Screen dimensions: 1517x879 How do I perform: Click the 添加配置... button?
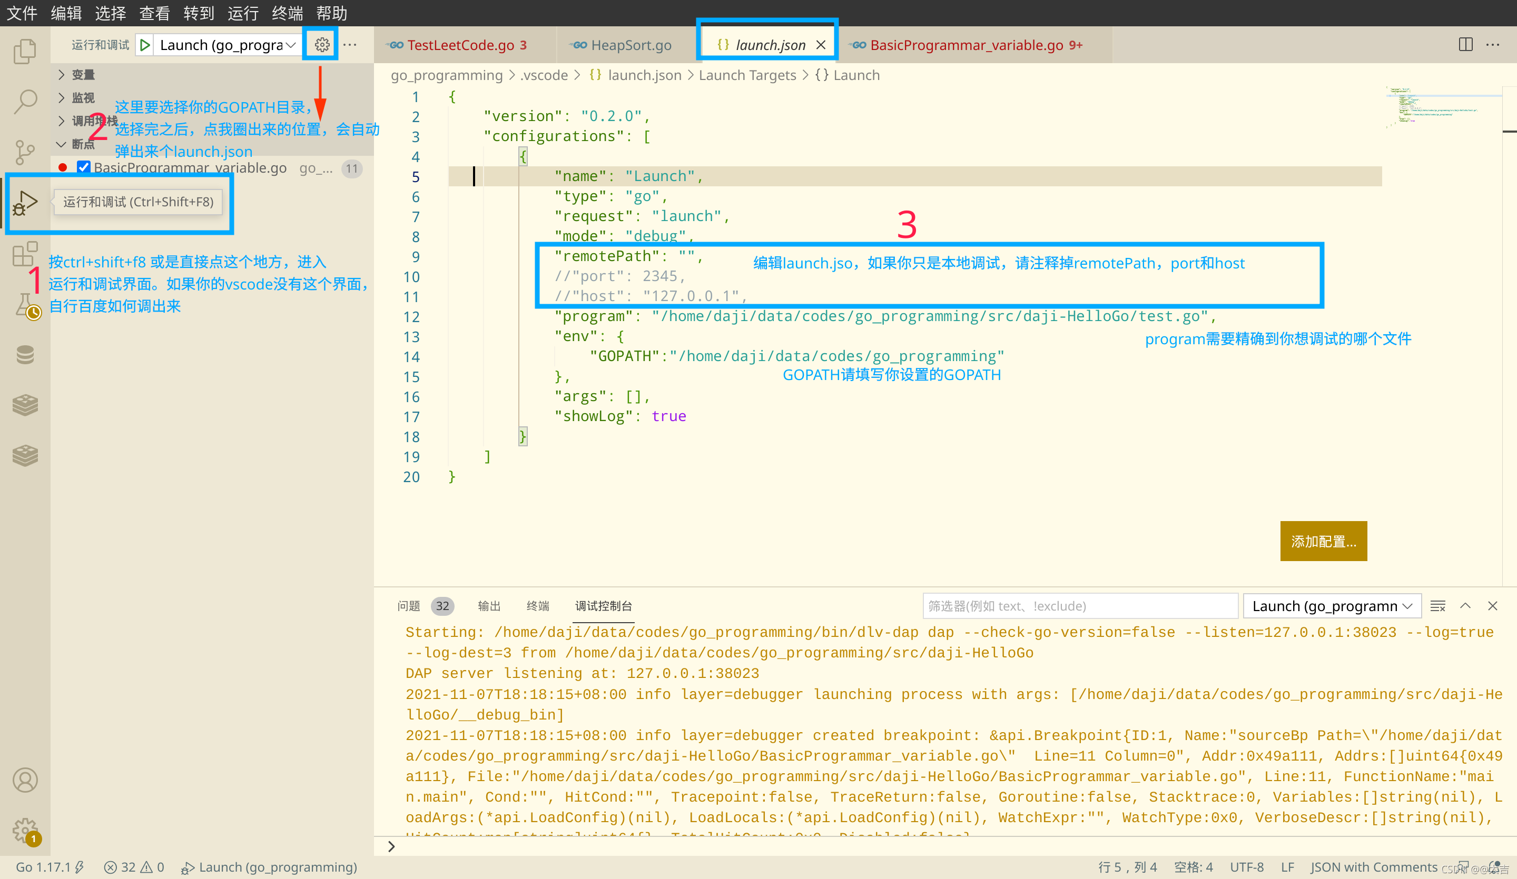[1323, 541]
